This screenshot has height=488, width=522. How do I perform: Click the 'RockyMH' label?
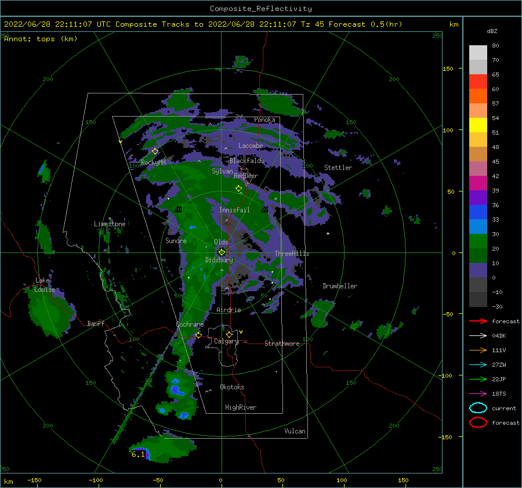[153, 162]
